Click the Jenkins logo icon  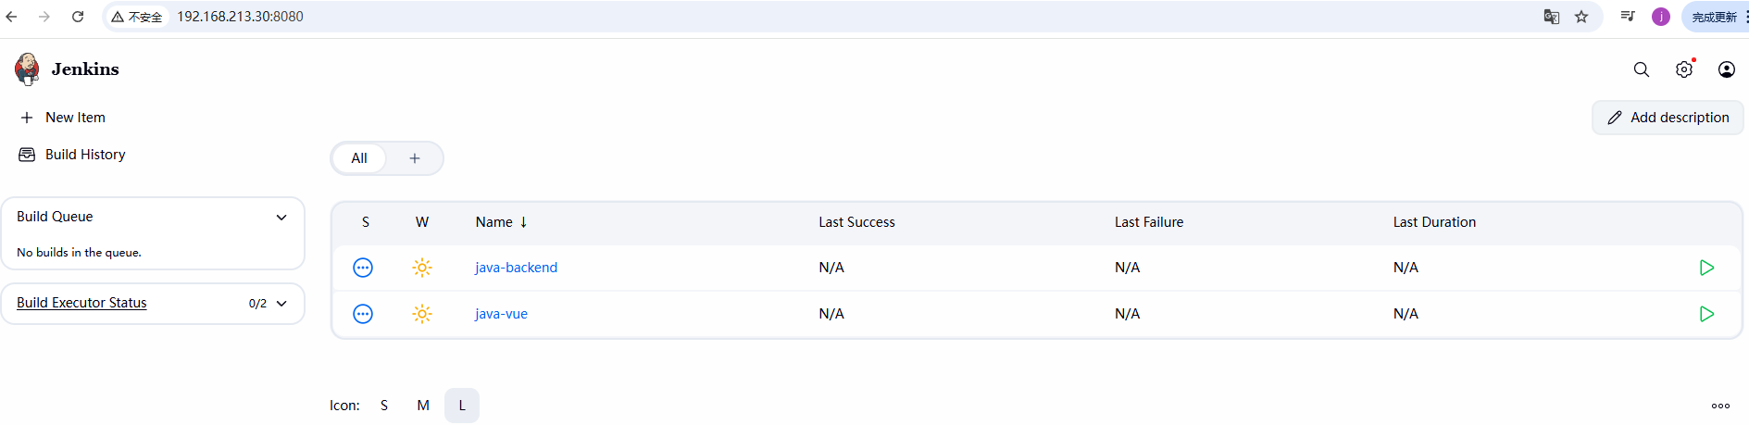28,69
